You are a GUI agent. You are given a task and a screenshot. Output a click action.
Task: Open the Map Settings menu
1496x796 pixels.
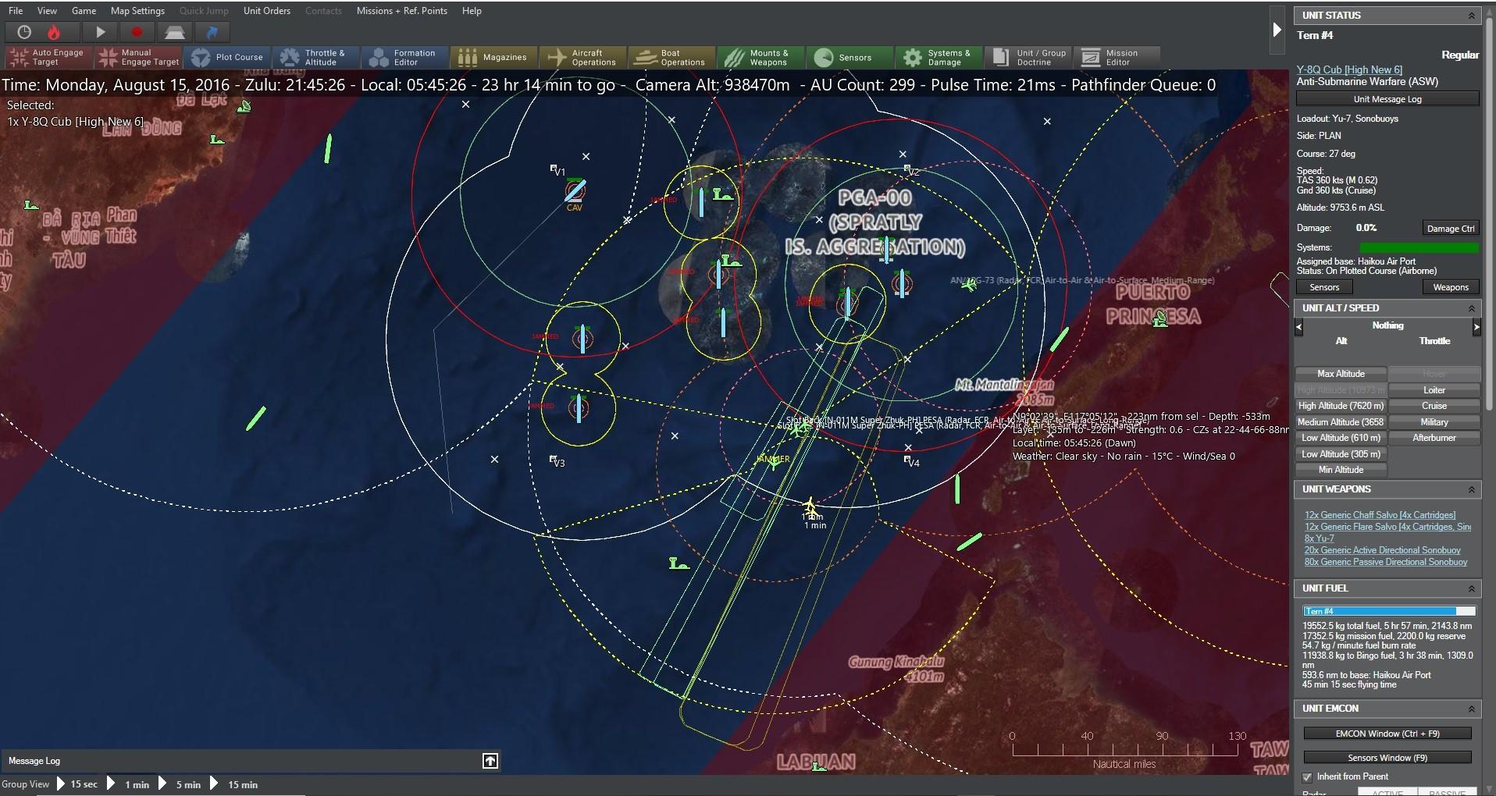tap(137, 10)
